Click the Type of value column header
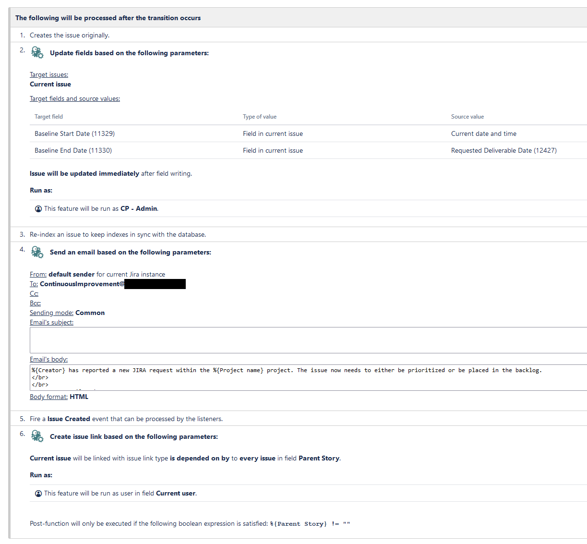 coord(260,117)
